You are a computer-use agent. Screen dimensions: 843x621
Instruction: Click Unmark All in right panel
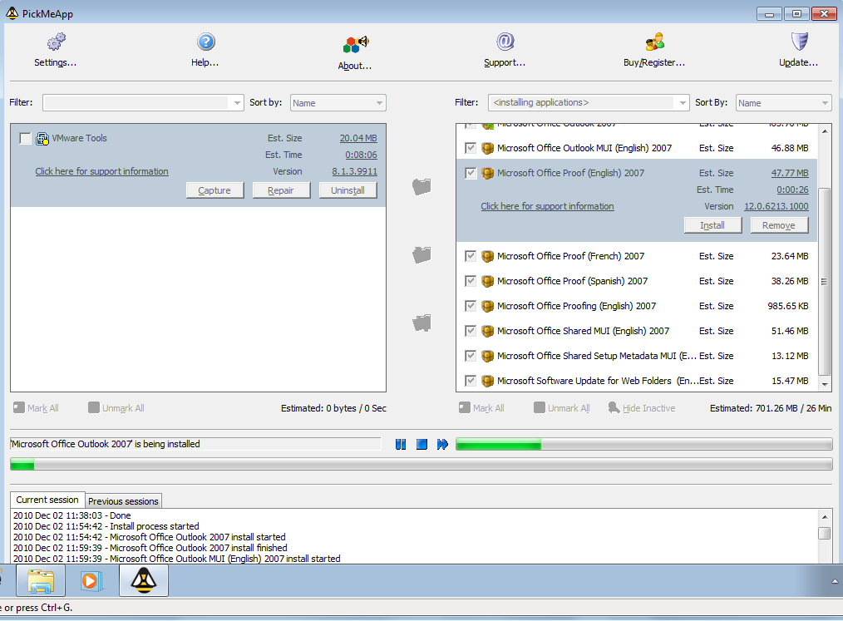tap(562, 408)
